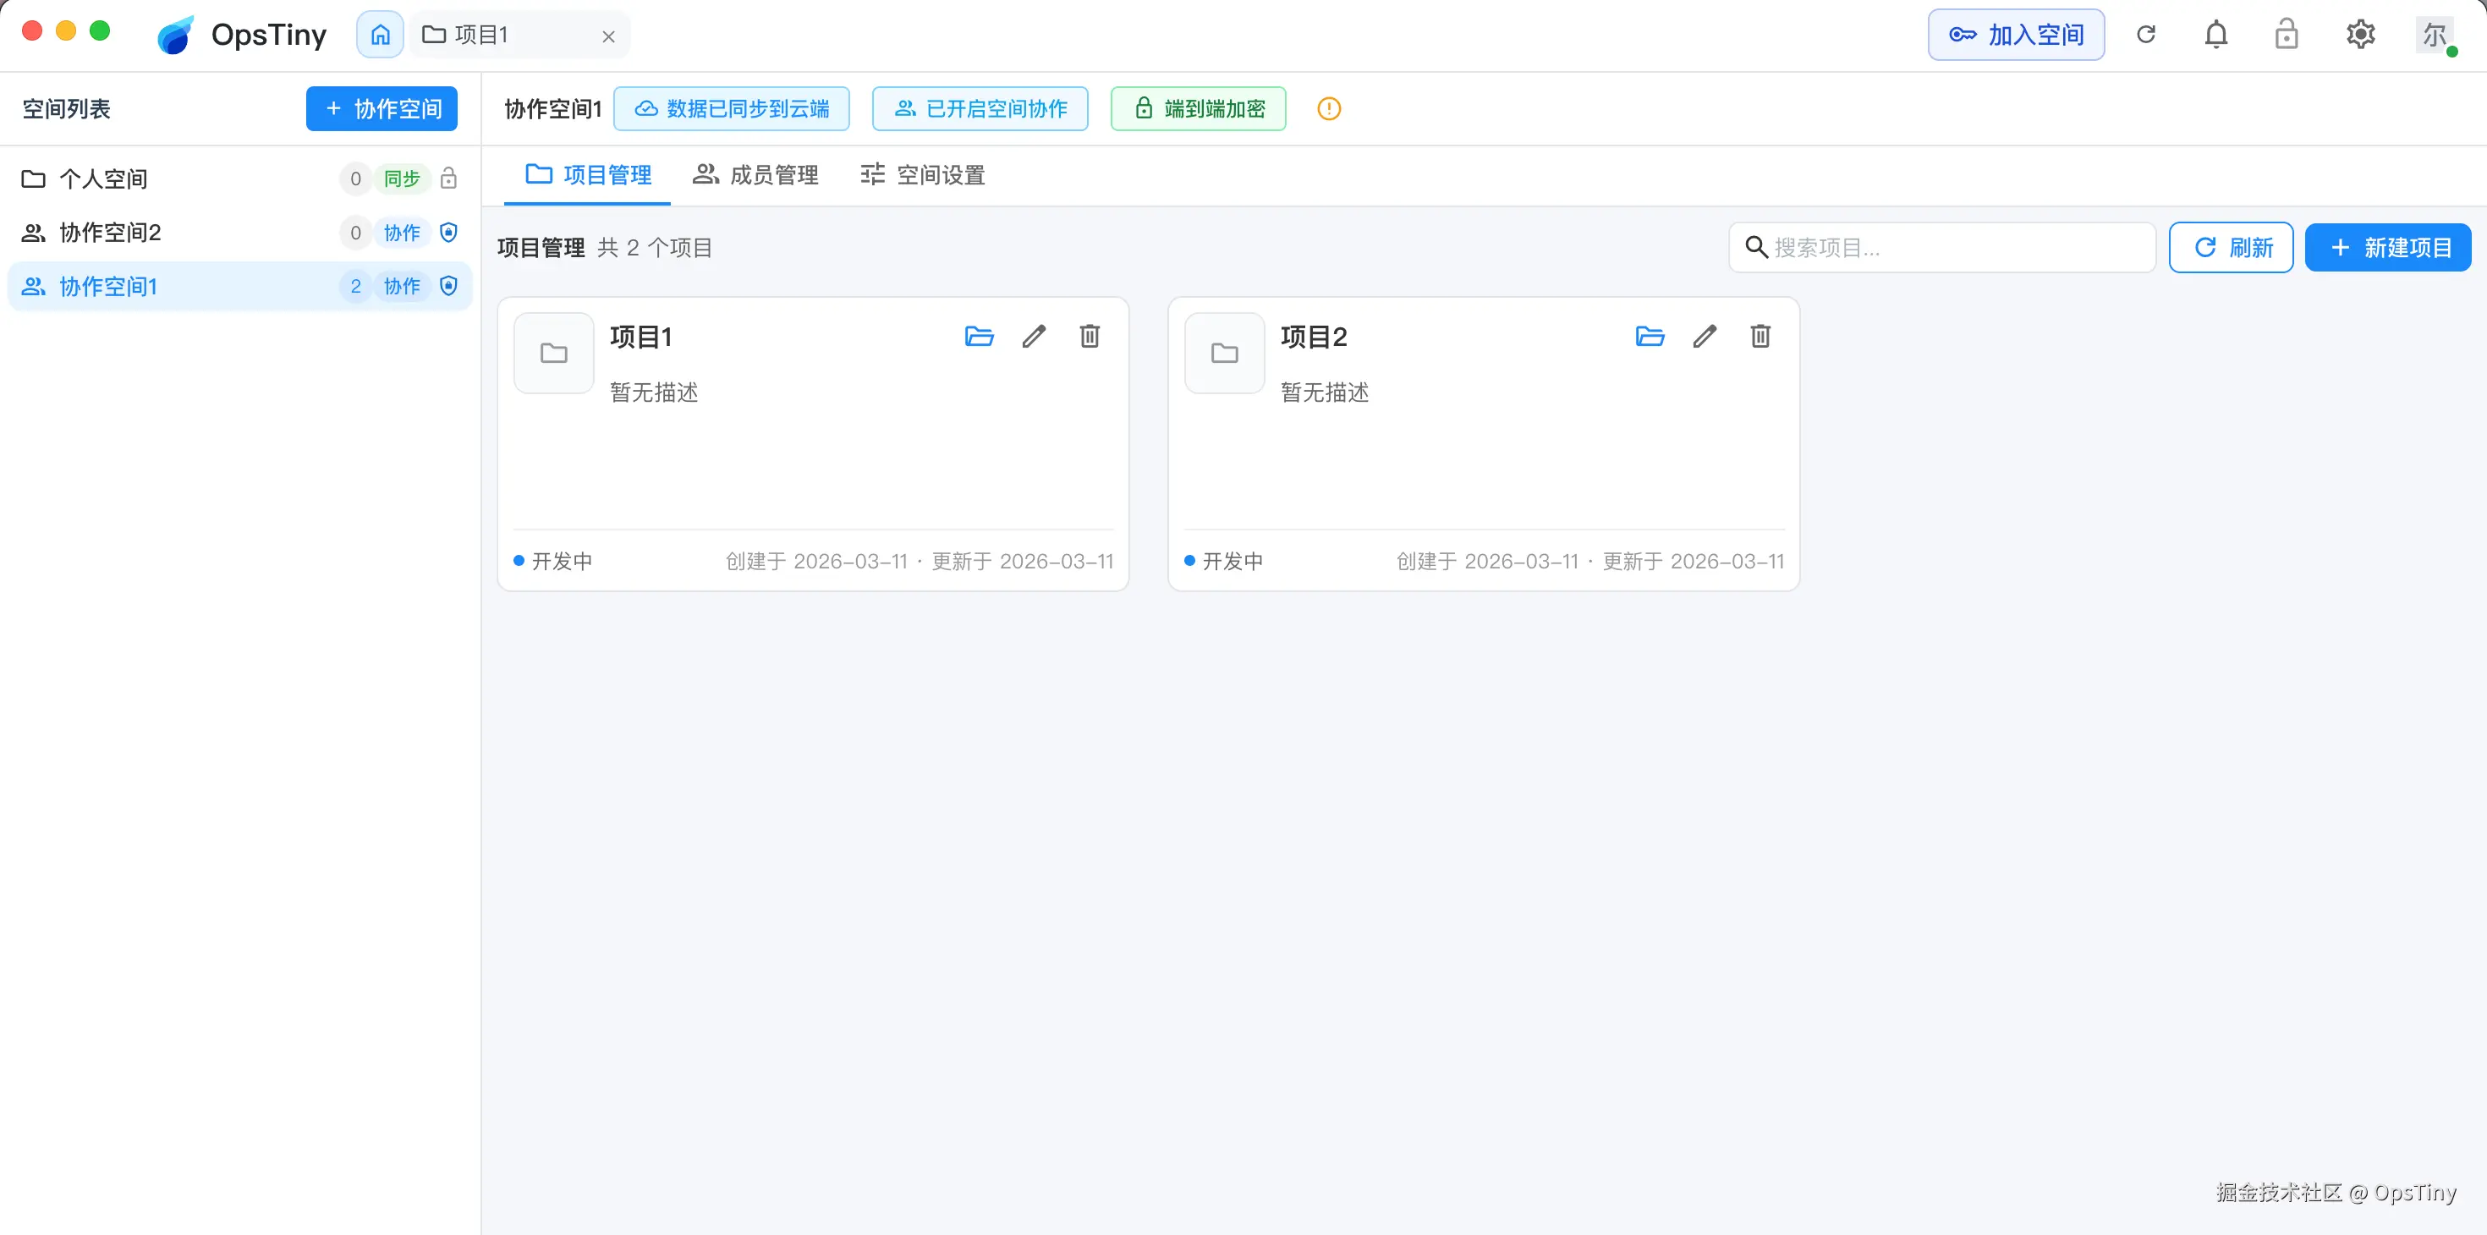This screenshot has width=2487, height=1235.
Task: Select 个人空间 in space list
Action: pyautogui.click(x=103, y=178)
